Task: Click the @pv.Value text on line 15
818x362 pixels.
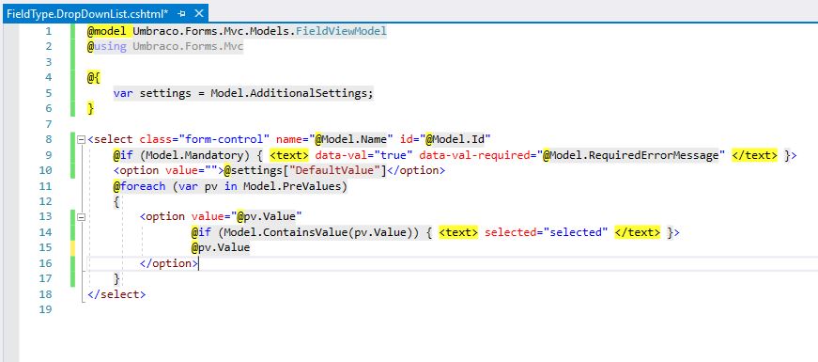Action: coord(221,247)
